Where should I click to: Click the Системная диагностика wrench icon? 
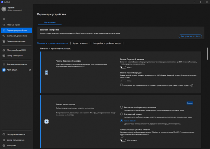4,36
